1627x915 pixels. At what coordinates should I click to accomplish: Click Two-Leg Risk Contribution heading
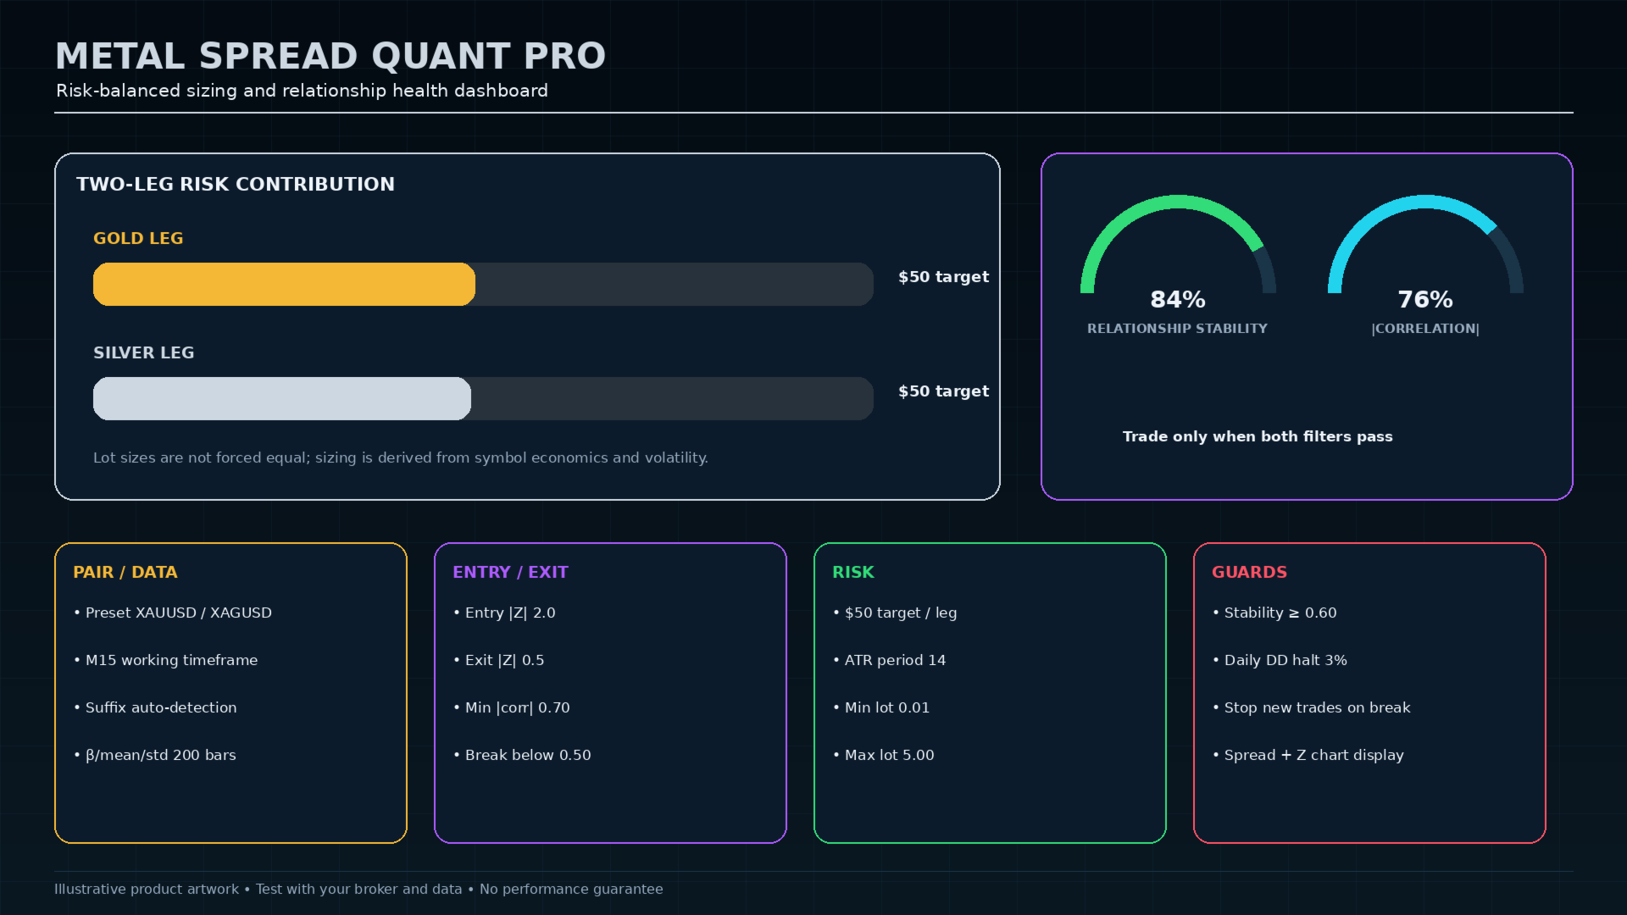[x=236, y=184]
